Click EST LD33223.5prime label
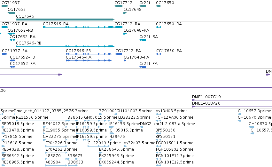The height and width of the screenshot is (167, 272). 134,117
